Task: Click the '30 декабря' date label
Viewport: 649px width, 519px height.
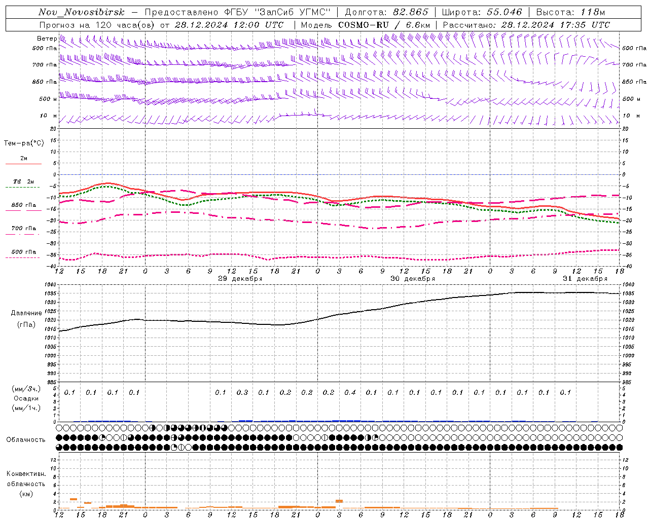Action: click(412, 279)
